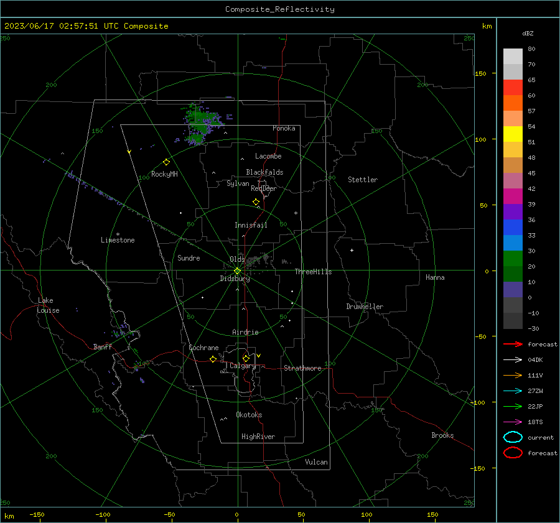
Task: Click the red swatch between 65 and 60 dBZ
Action: [x=513, y=88]
